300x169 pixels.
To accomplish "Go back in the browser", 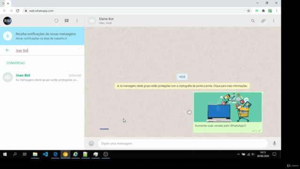I will (5, 11).
